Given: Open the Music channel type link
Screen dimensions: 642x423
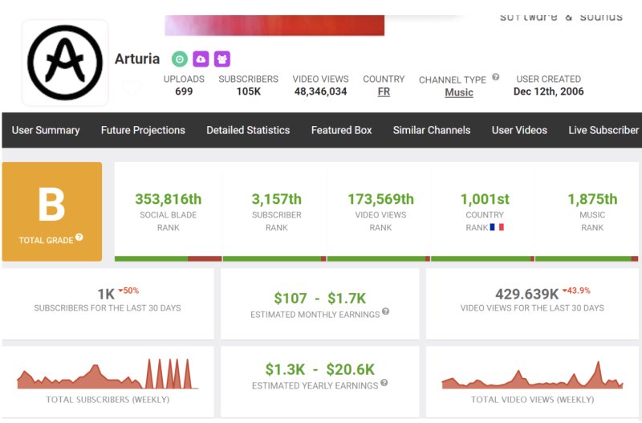Looking at the screenshot, I should coord(459,92).
